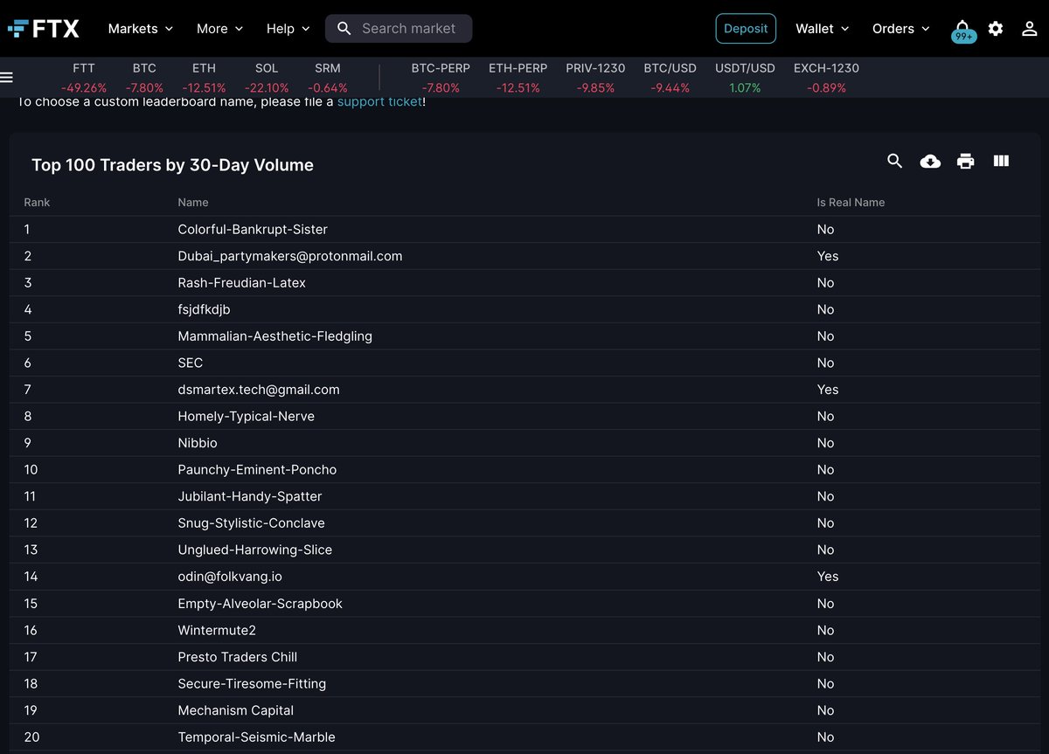Select the Snug-Stylistic-Conclave row

pos(524,522)
